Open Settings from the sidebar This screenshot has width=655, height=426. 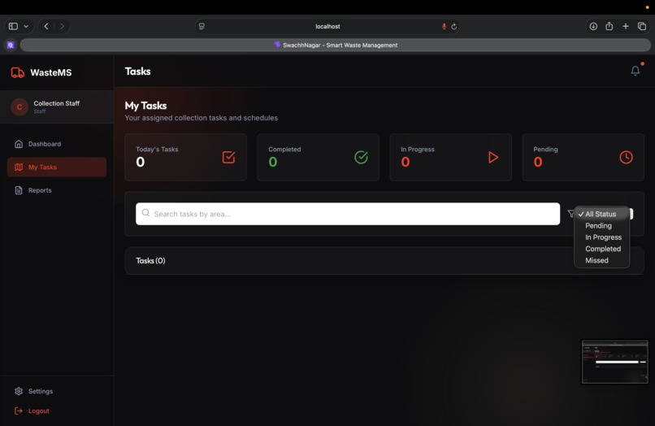[x=56, y=391]
